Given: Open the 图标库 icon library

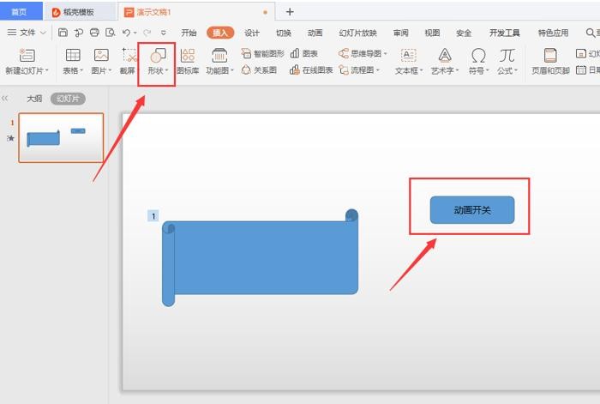Looking at the screenshot, I should click(x=187, y=60).
